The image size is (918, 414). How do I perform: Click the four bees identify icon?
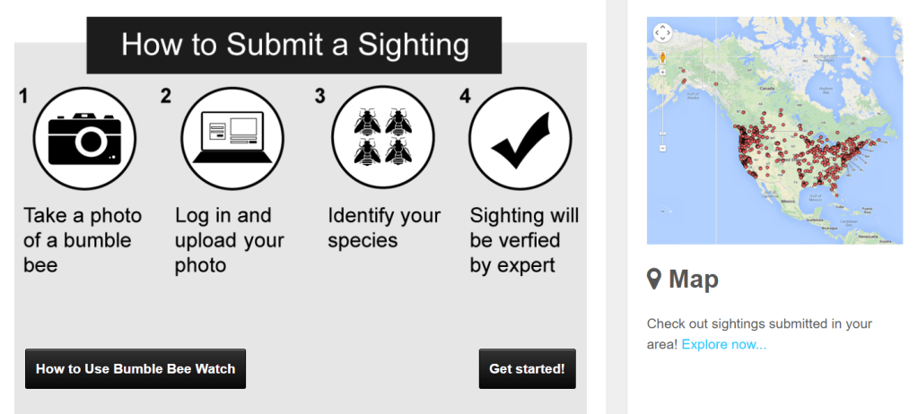(x=382, y=138)
